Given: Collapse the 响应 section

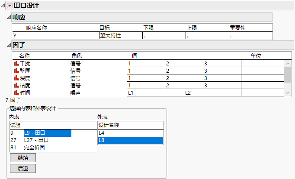Looking at the screenshot, I should point(9,17).
